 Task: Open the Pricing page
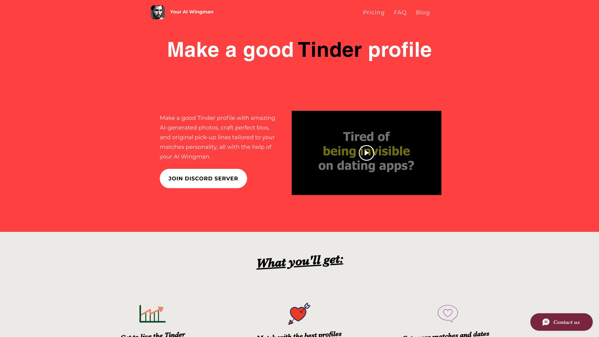point(373,12)
